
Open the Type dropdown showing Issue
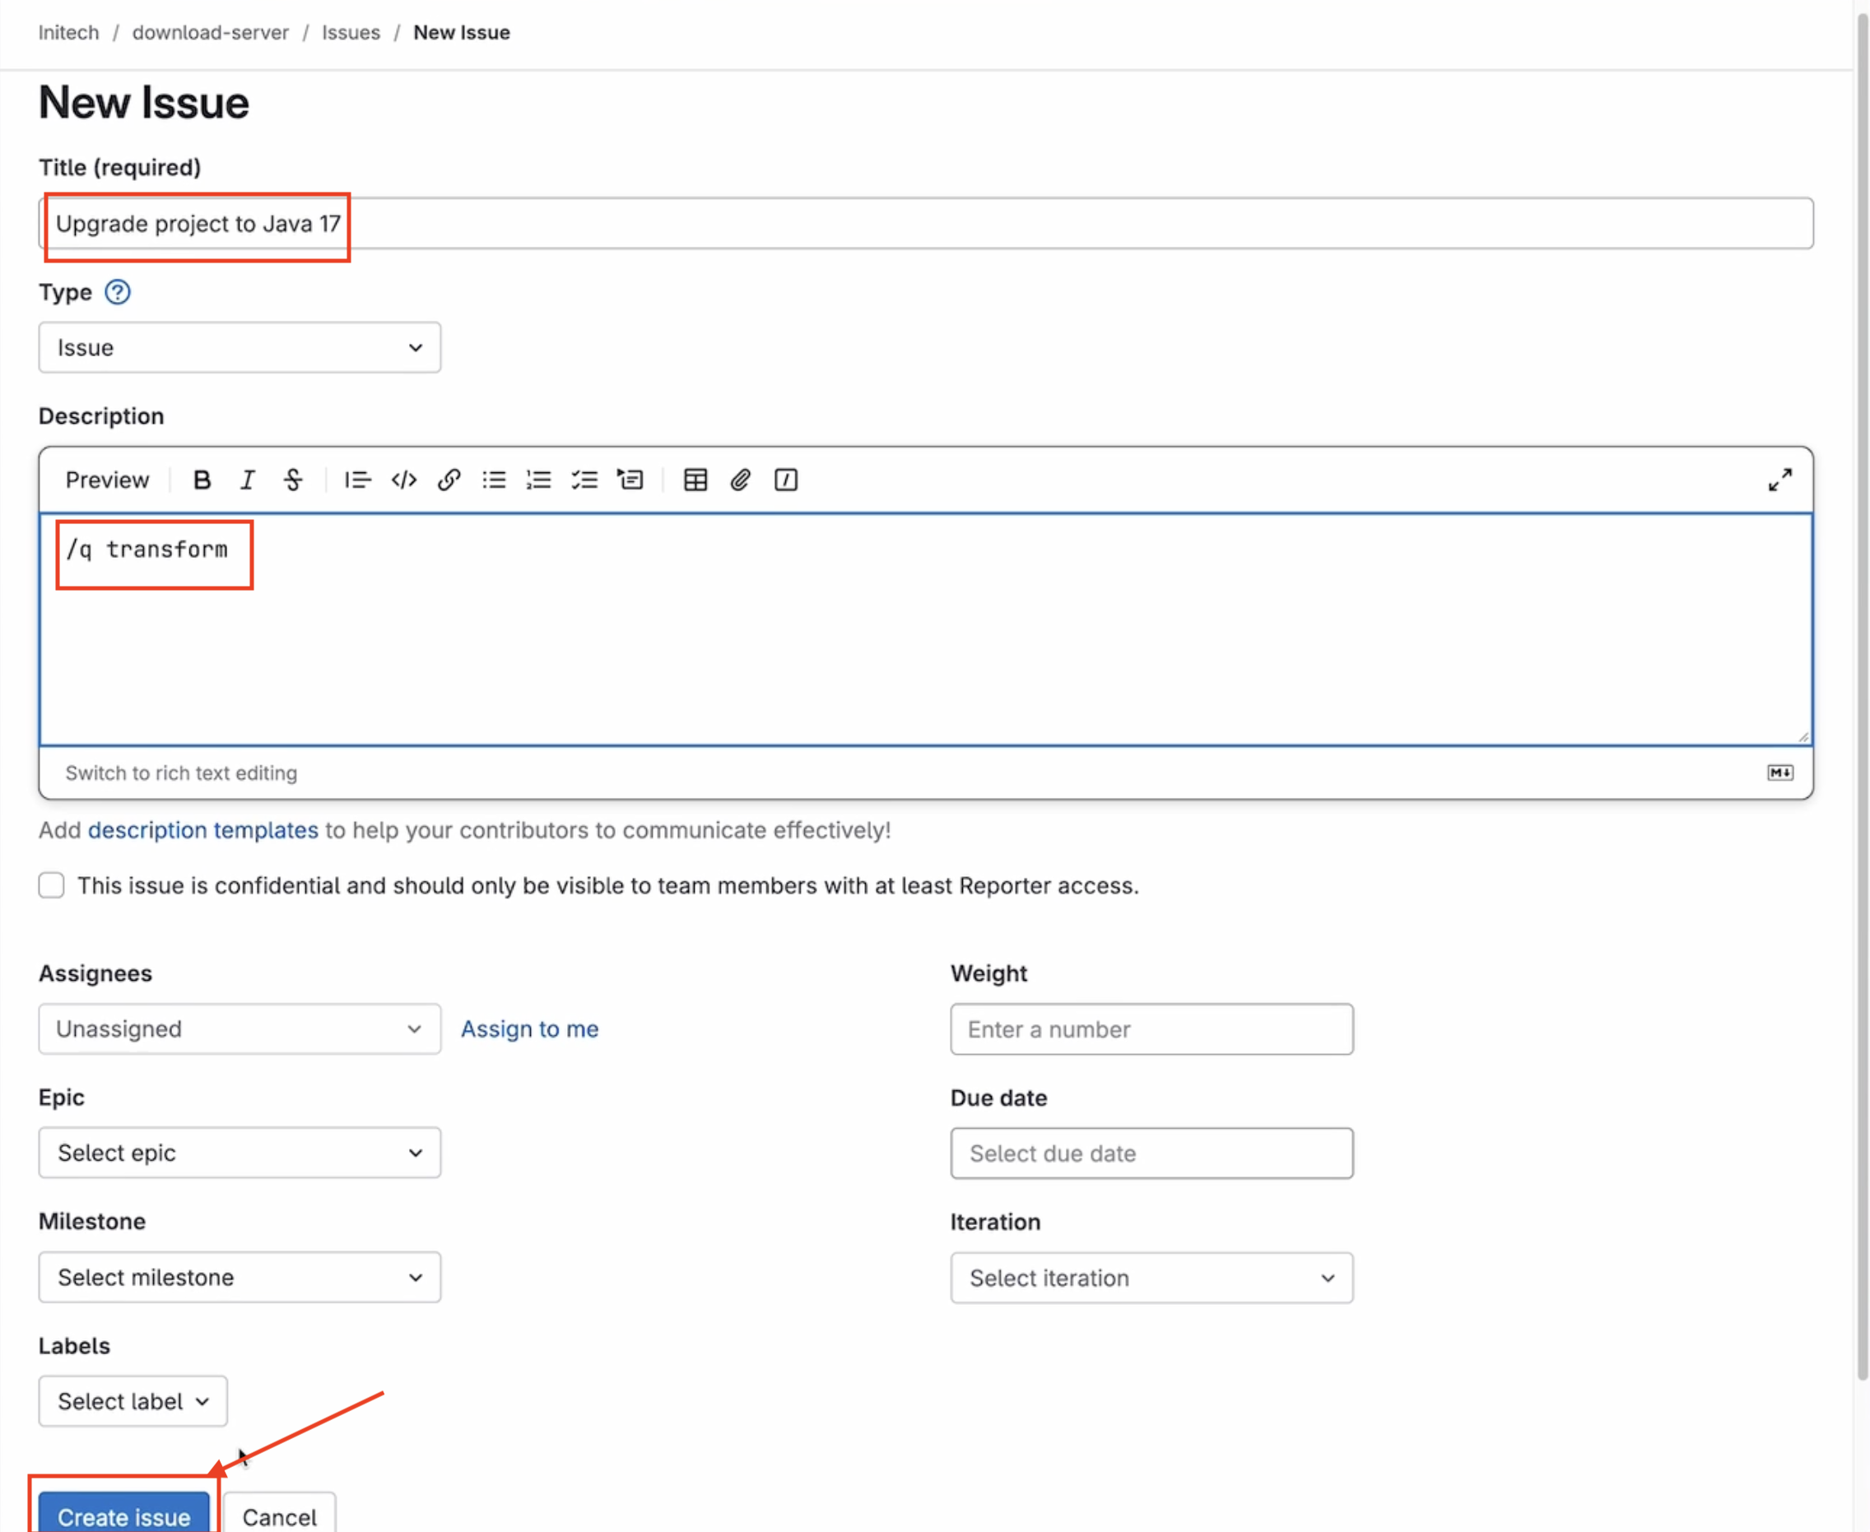(240, 348)
